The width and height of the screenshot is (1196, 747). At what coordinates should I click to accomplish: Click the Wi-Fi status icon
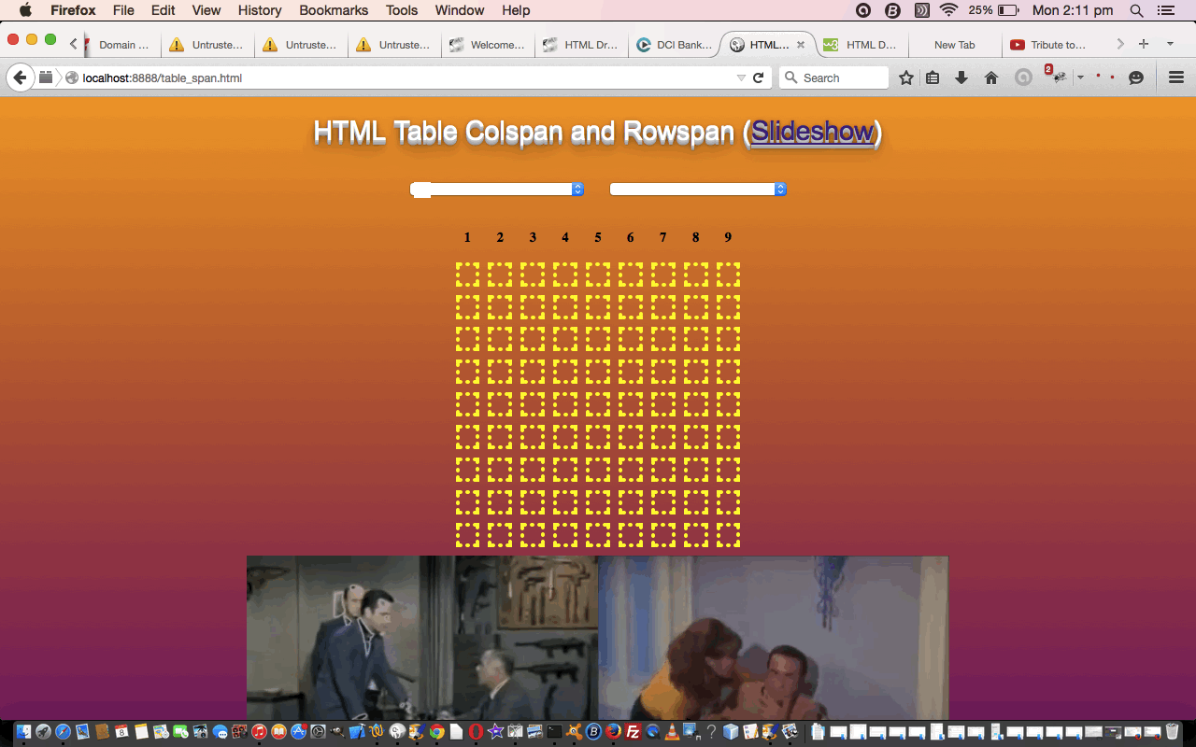949,10
